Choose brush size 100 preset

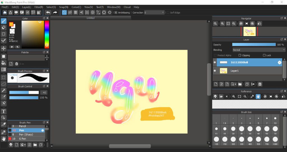click(216, 140)
